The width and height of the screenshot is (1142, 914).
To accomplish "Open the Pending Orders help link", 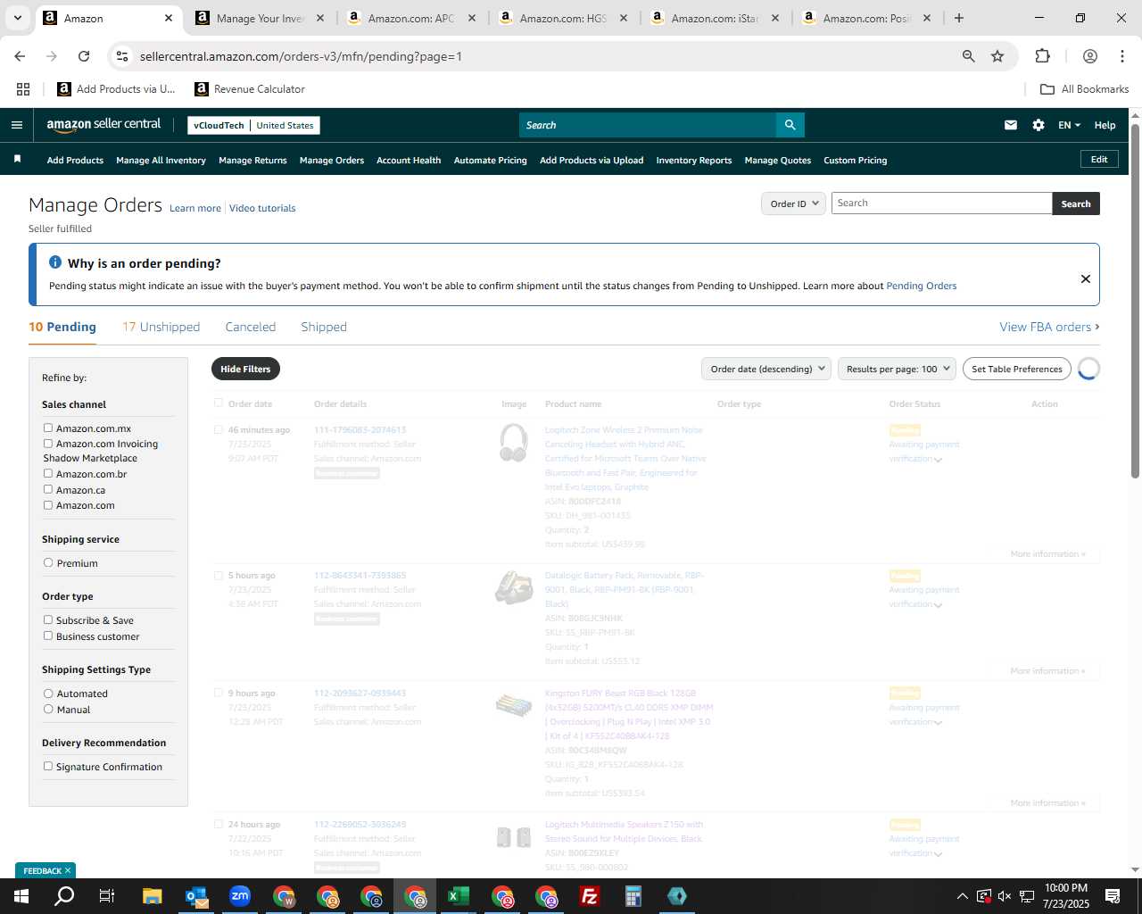I will point(921,286).
